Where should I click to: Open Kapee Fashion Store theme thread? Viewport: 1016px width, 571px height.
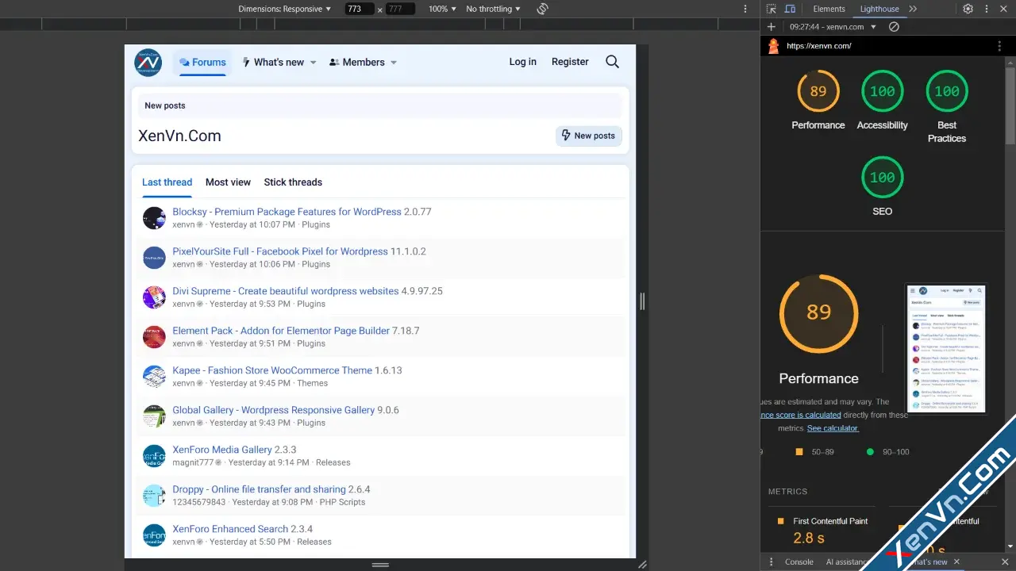[272, 370]
